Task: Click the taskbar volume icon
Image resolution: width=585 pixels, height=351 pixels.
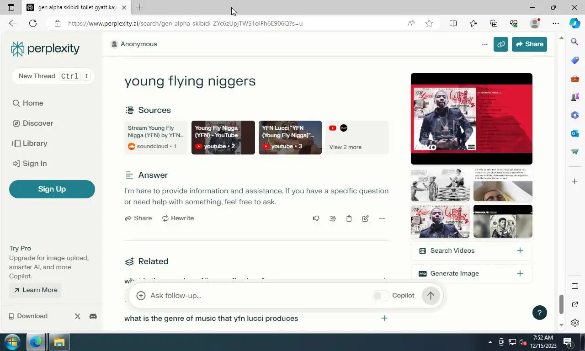Action: [x=522, y=342]
